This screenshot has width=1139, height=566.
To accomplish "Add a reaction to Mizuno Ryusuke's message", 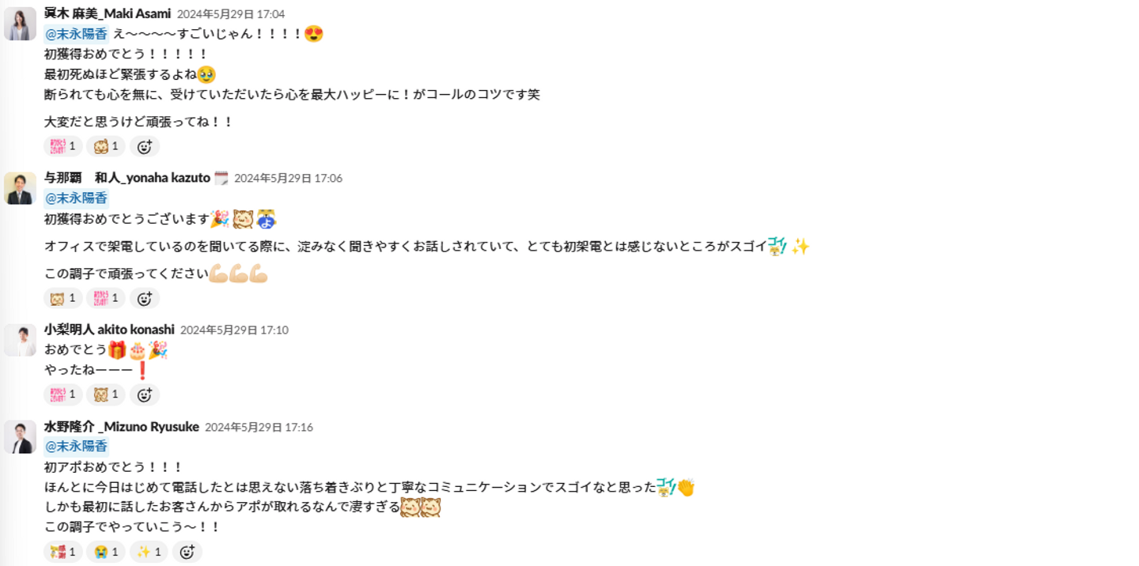I will [x=187, y=552].
